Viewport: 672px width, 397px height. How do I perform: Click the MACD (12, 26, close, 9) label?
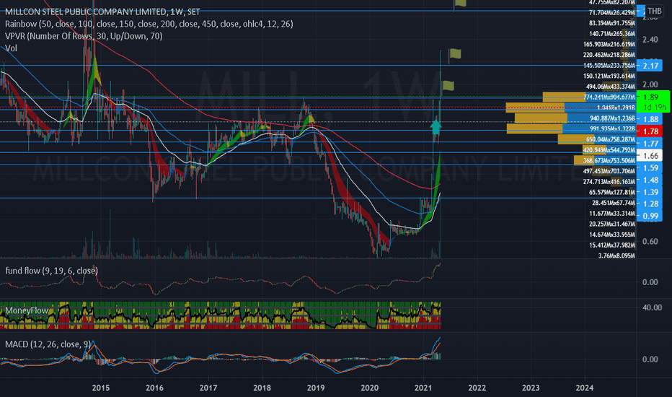point(48,344)
